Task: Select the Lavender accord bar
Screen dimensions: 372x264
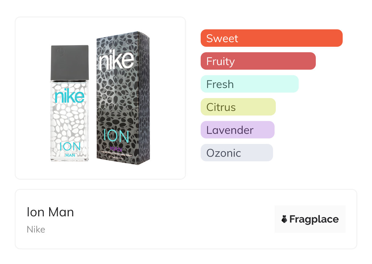Action: tap(237, 130)
